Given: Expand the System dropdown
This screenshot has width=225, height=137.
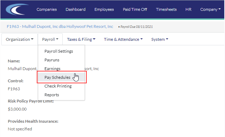Looking at the screenshot, I should [x=160, y=39].
